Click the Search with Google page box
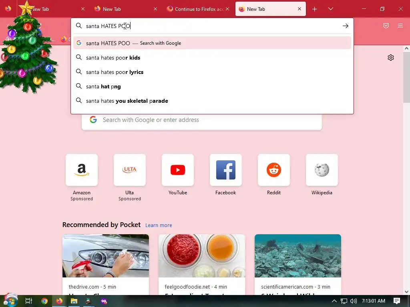Screen dimensions: 410x307 coord(202,120)
